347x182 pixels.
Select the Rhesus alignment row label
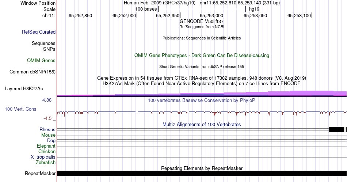[x=47, y=129]
